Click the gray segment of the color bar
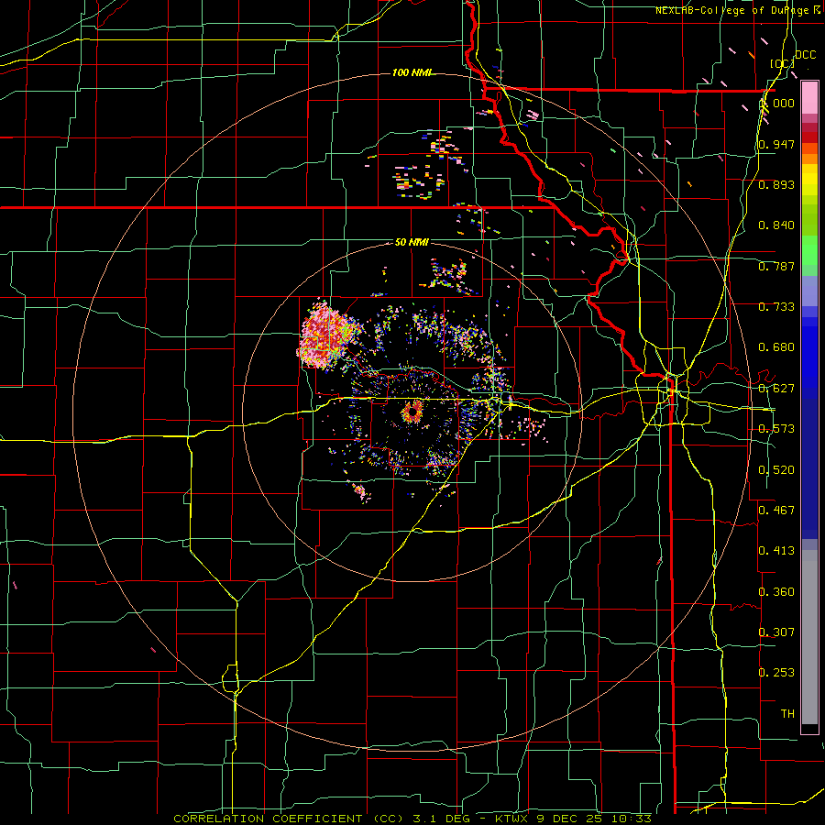This screenshot has height=825, width=825. pyautogui.click(x=809, y=637)
